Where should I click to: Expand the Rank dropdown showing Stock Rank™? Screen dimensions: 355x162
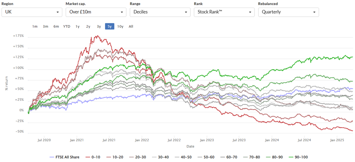point(224,12)
